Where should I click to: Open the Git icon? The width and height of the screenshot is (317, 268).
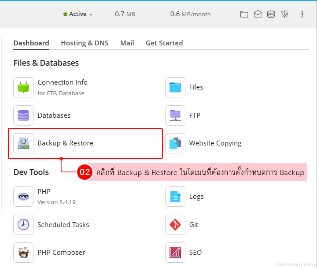click(175, 225)
